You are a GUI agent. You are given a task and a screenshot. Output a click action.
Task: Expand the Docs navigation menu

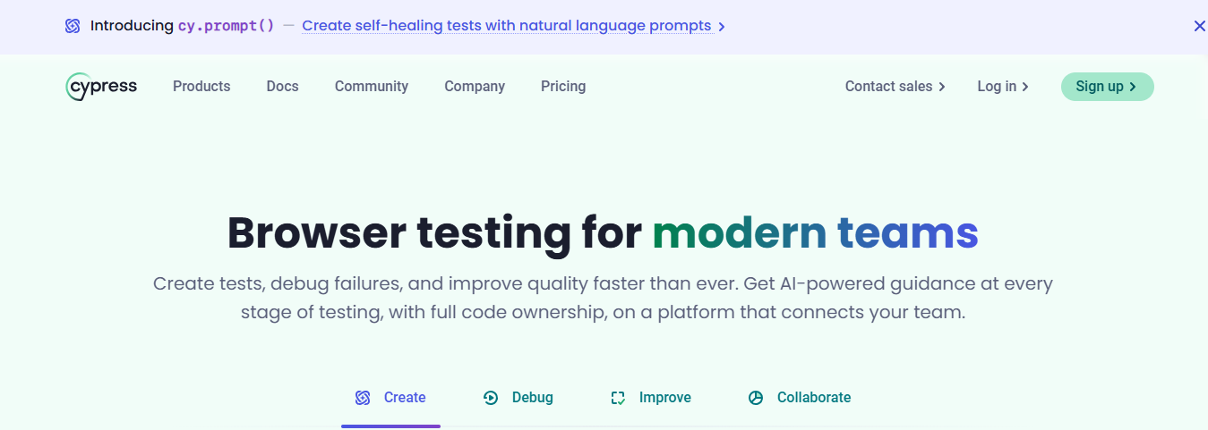point(282,87)
